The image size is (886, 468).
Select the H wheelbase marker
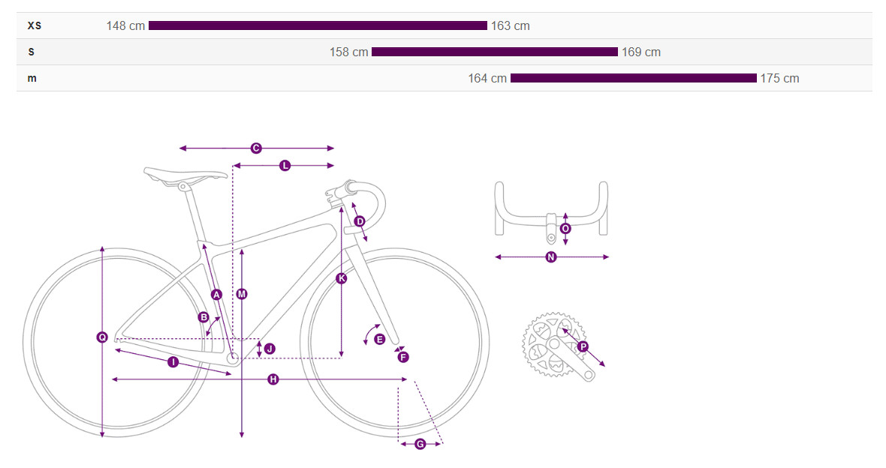(x=273, y=380)
